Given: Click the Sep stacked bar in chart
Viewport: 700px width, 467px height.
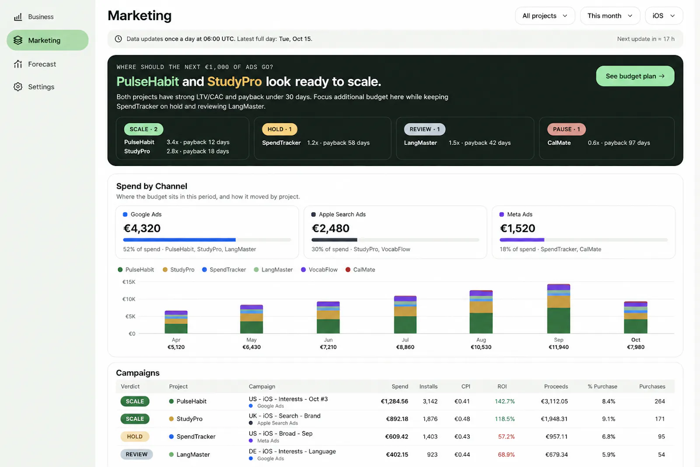Looking at the screenshot, I should tap(559, 309).
